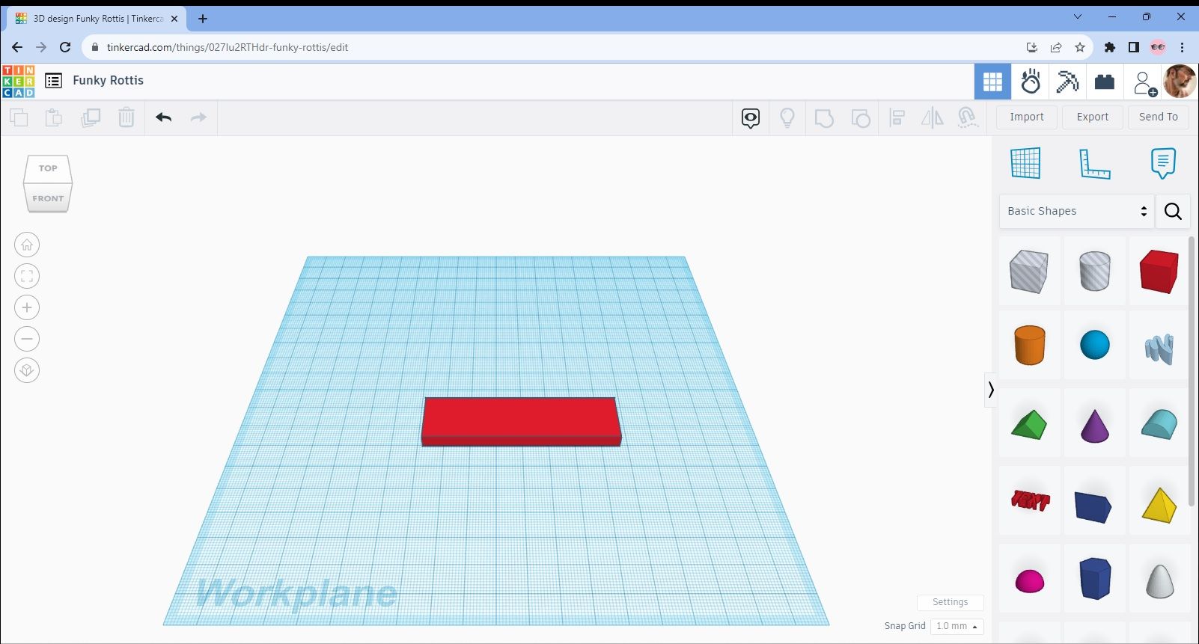Screen dimensions: 1199x644
Task: Click the Paste toolbar icon
Action: (x=53, y=117)
